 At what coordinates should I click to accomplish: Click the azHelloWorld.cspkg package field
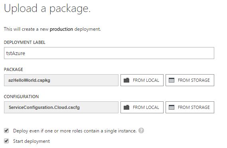click(61, 80)
